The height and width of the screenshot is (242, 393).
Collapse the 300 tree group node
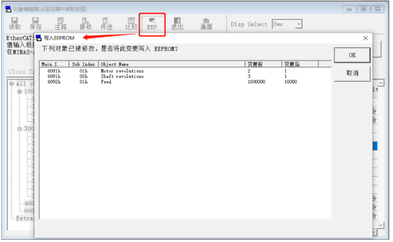[x=20, y=129]
